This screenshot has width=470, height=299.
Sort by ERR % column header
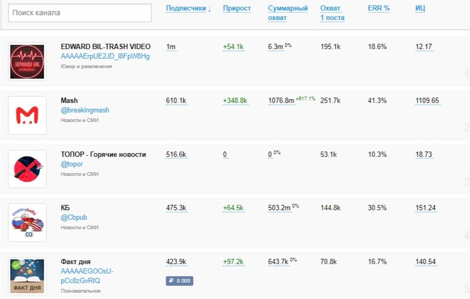[x=378, y=8]
